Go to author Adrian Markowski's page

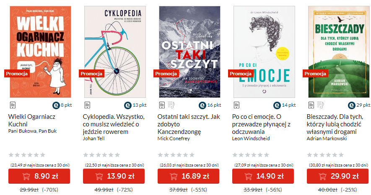point(327,139)
